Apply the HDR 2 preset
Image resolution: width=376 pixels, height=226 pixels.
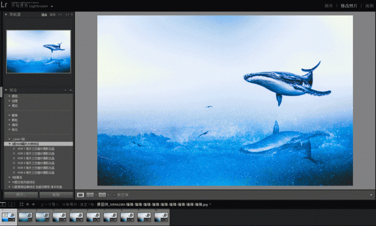click(36, 154)
